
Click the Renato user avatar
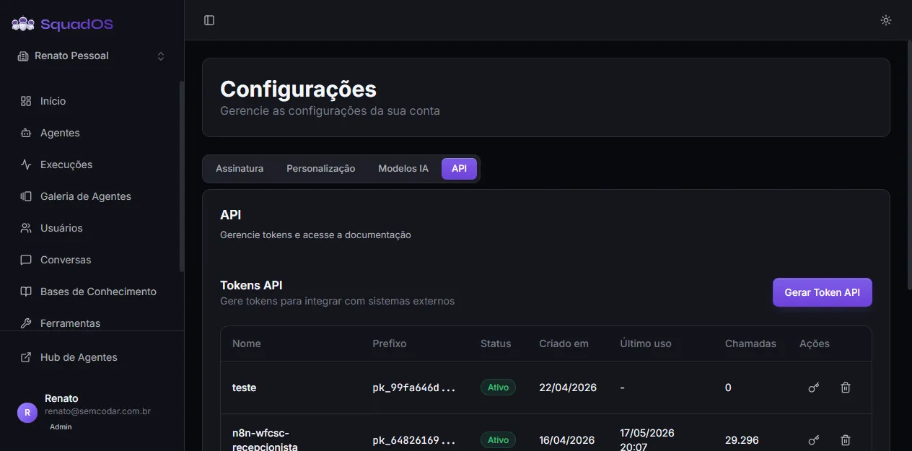click(27, 413)
